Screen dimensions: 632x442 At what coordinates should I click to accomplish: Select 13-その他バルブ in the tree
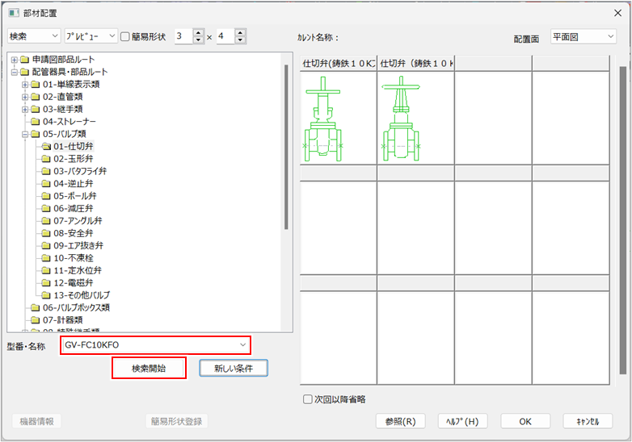(x=82, y=295)
